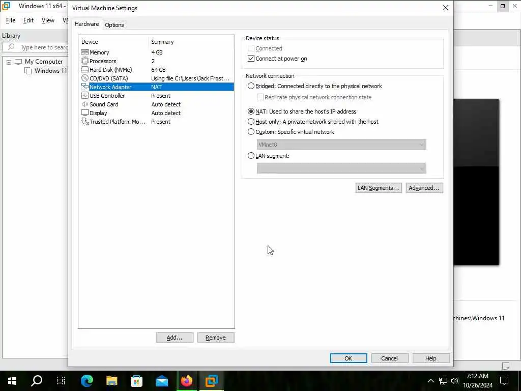The height and width of the screenshot is (391, 521).
Task: Click the CD/DVD (SATA) disc icon
Action: [x=85, y=78]
